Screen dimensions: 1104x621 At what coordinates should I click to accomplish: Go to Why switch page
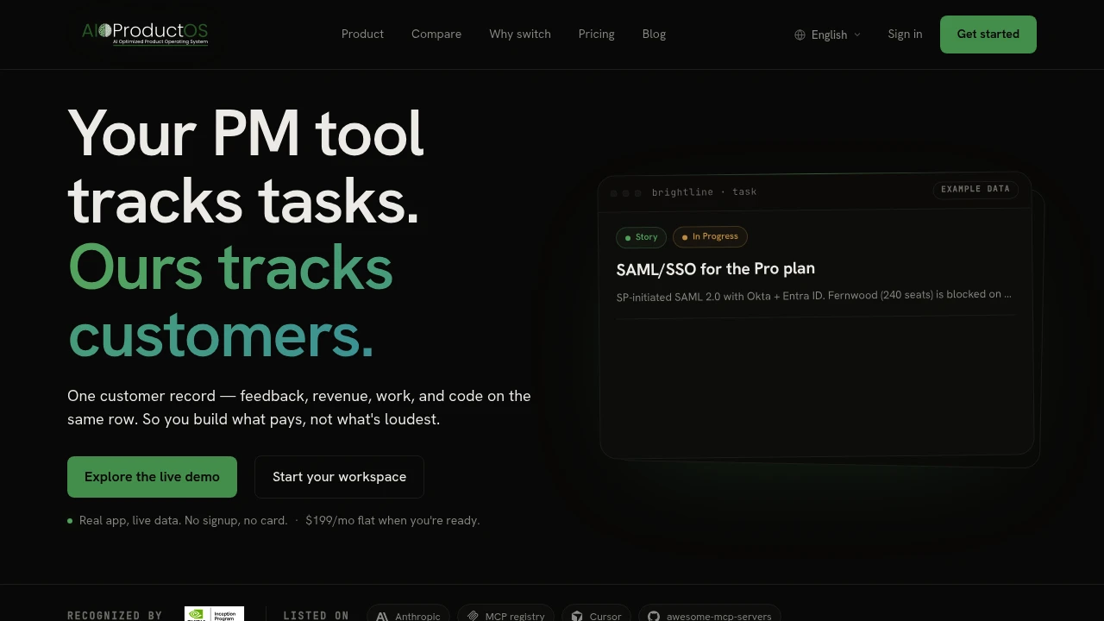click(x=520, y=34)
